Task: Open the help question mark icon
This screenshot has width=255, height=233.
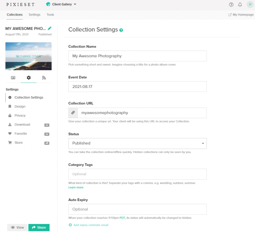Action: (x=231, y=5)
